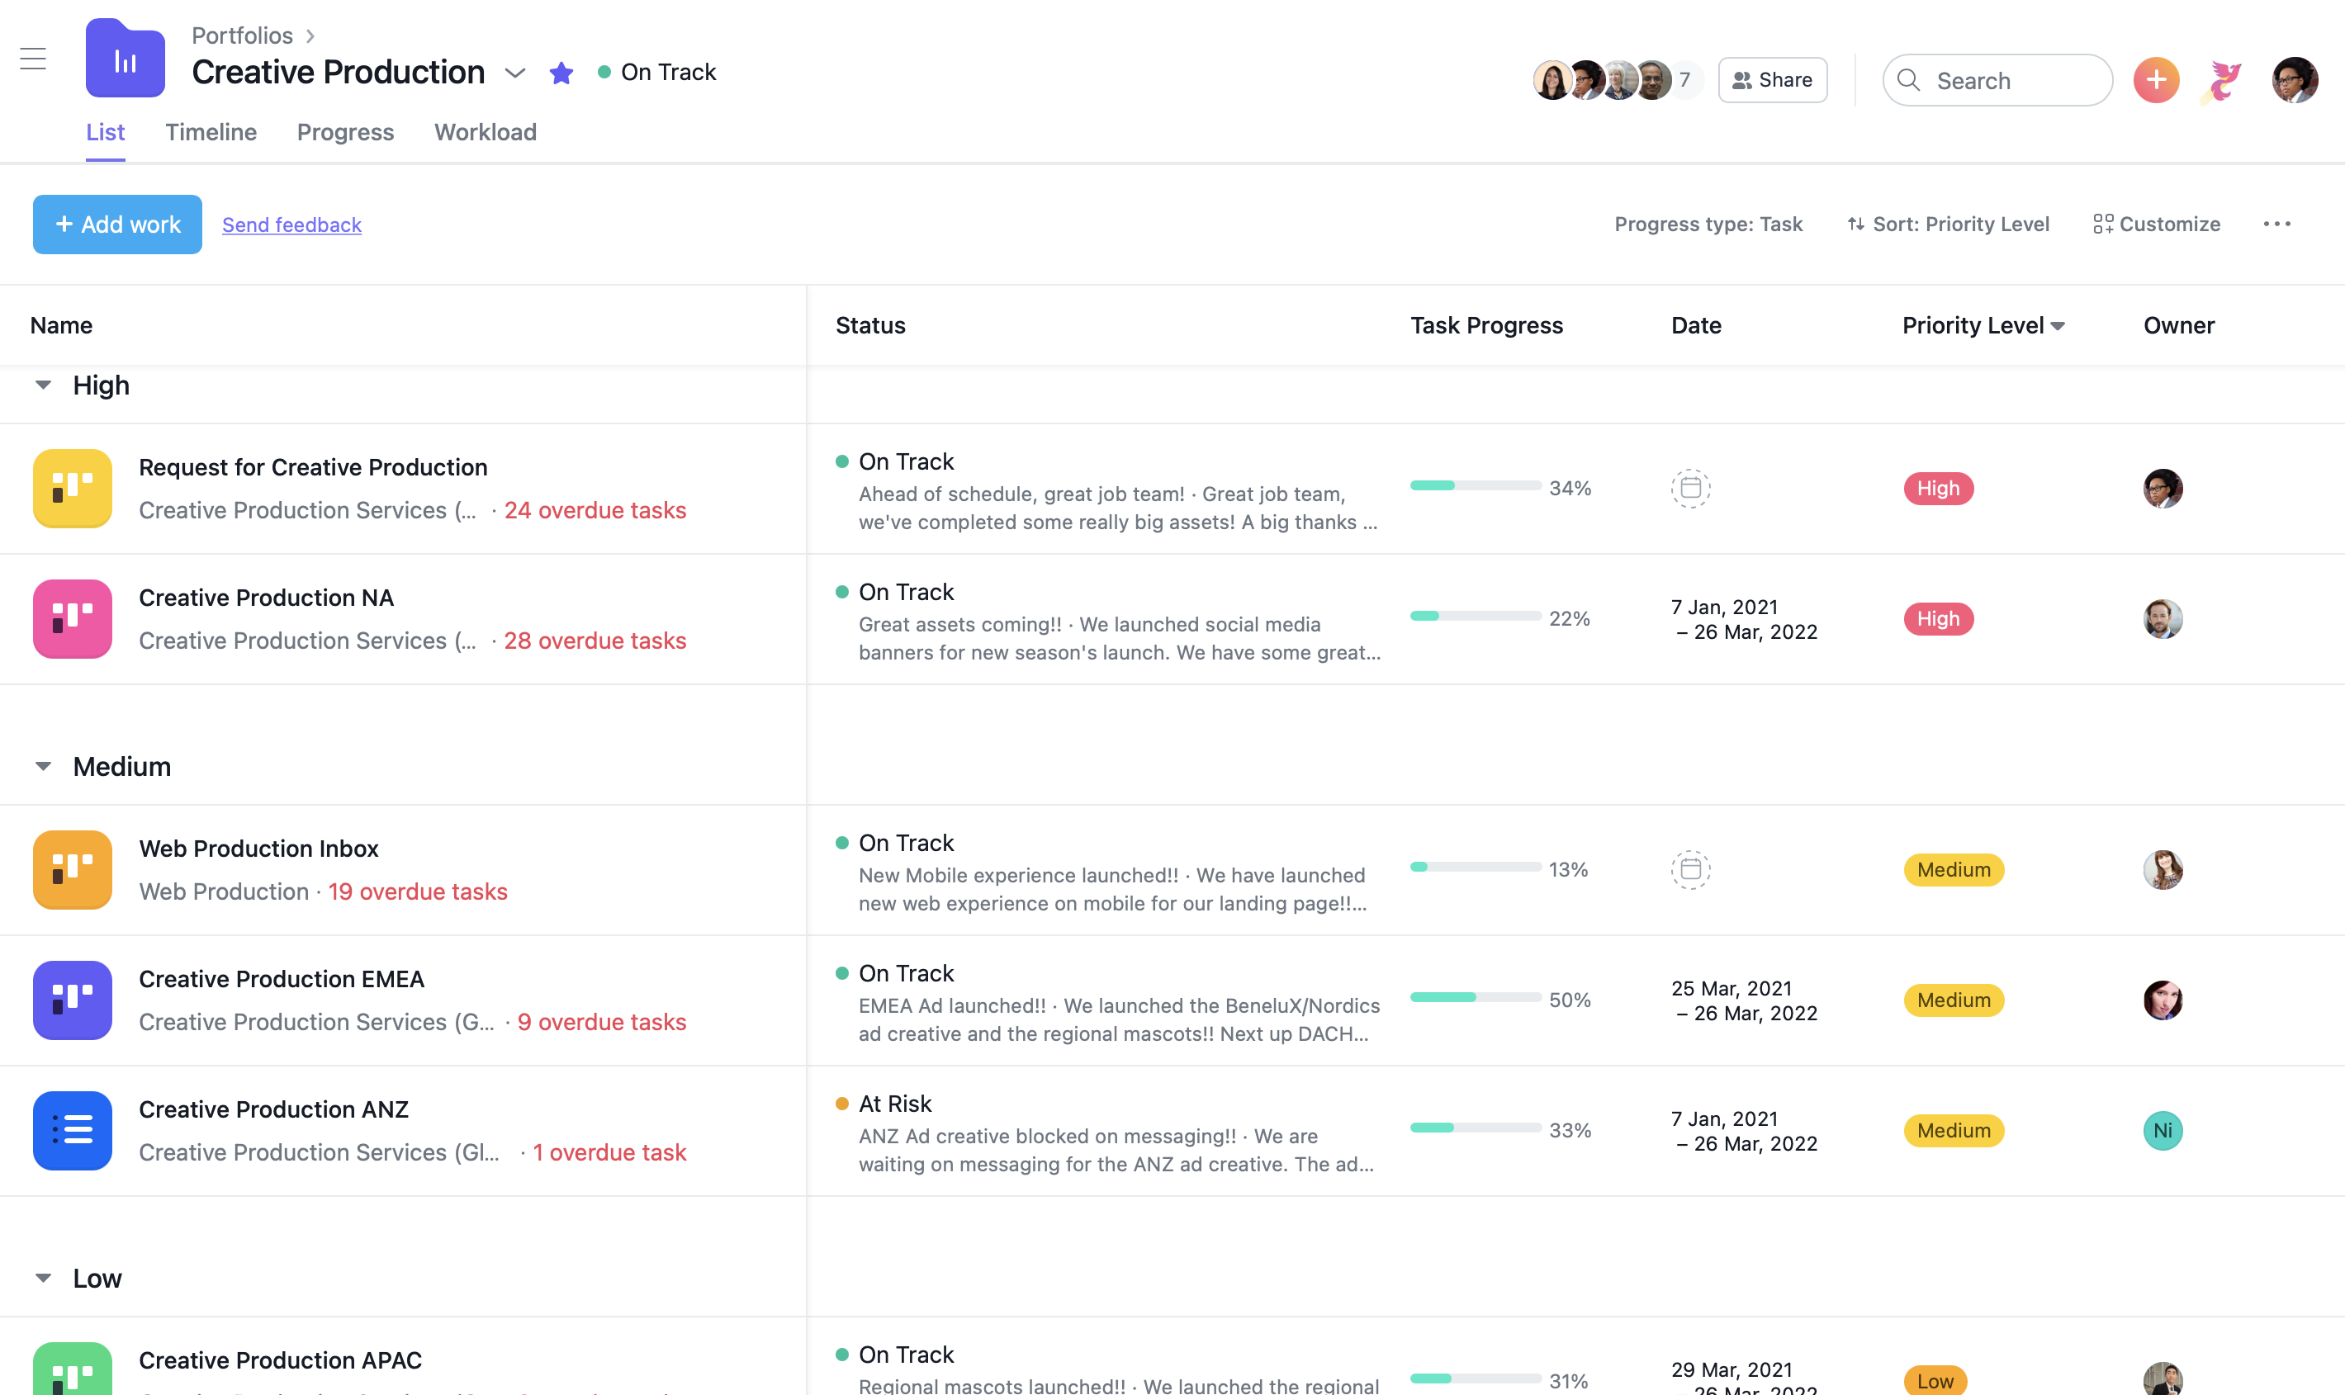The width and height of the screenshot is (2345, 1395).
Task: Open the portfolio switcher chevron
Action: pyautogui.click(x=515, y=73)
